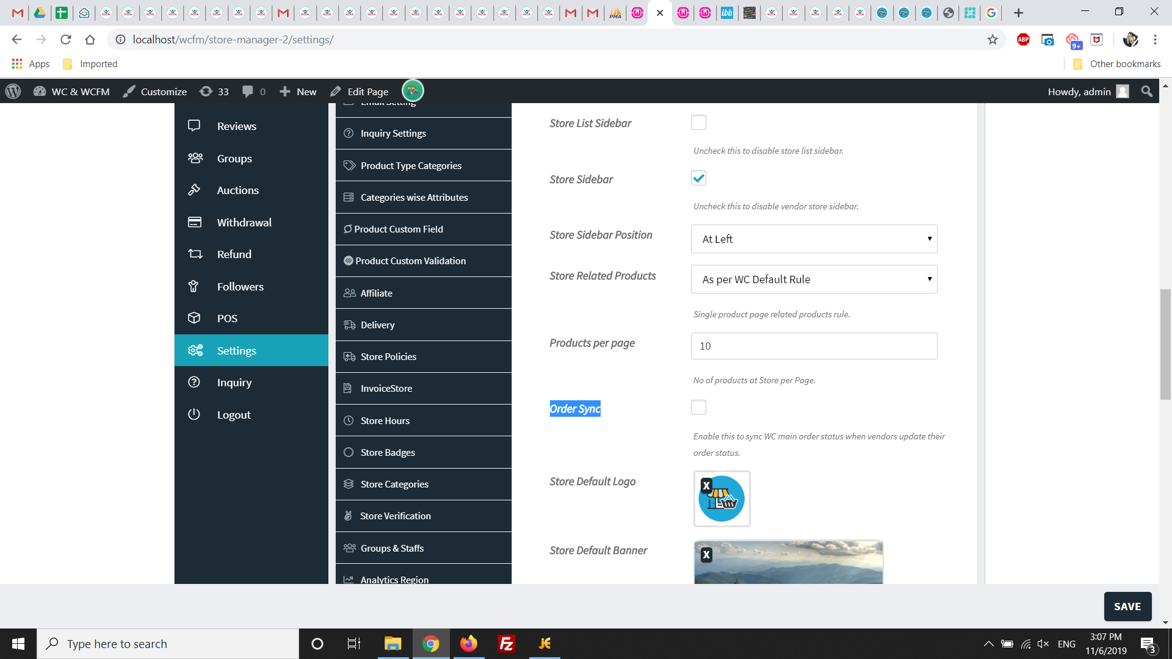
Task: Enable the Order Sync checkbox
Action: click(698, 408)
